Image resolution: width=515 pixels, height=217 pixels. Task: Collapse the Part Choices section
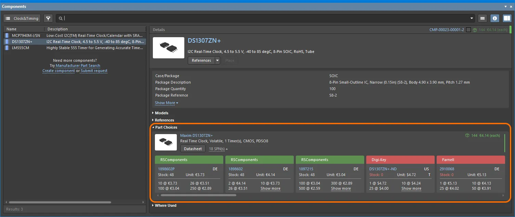point(164,127)
